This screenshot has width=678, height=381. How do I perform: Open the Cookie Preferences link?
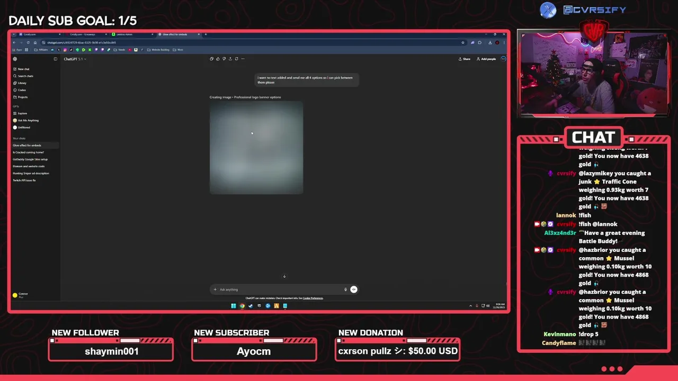coord(313,298)
